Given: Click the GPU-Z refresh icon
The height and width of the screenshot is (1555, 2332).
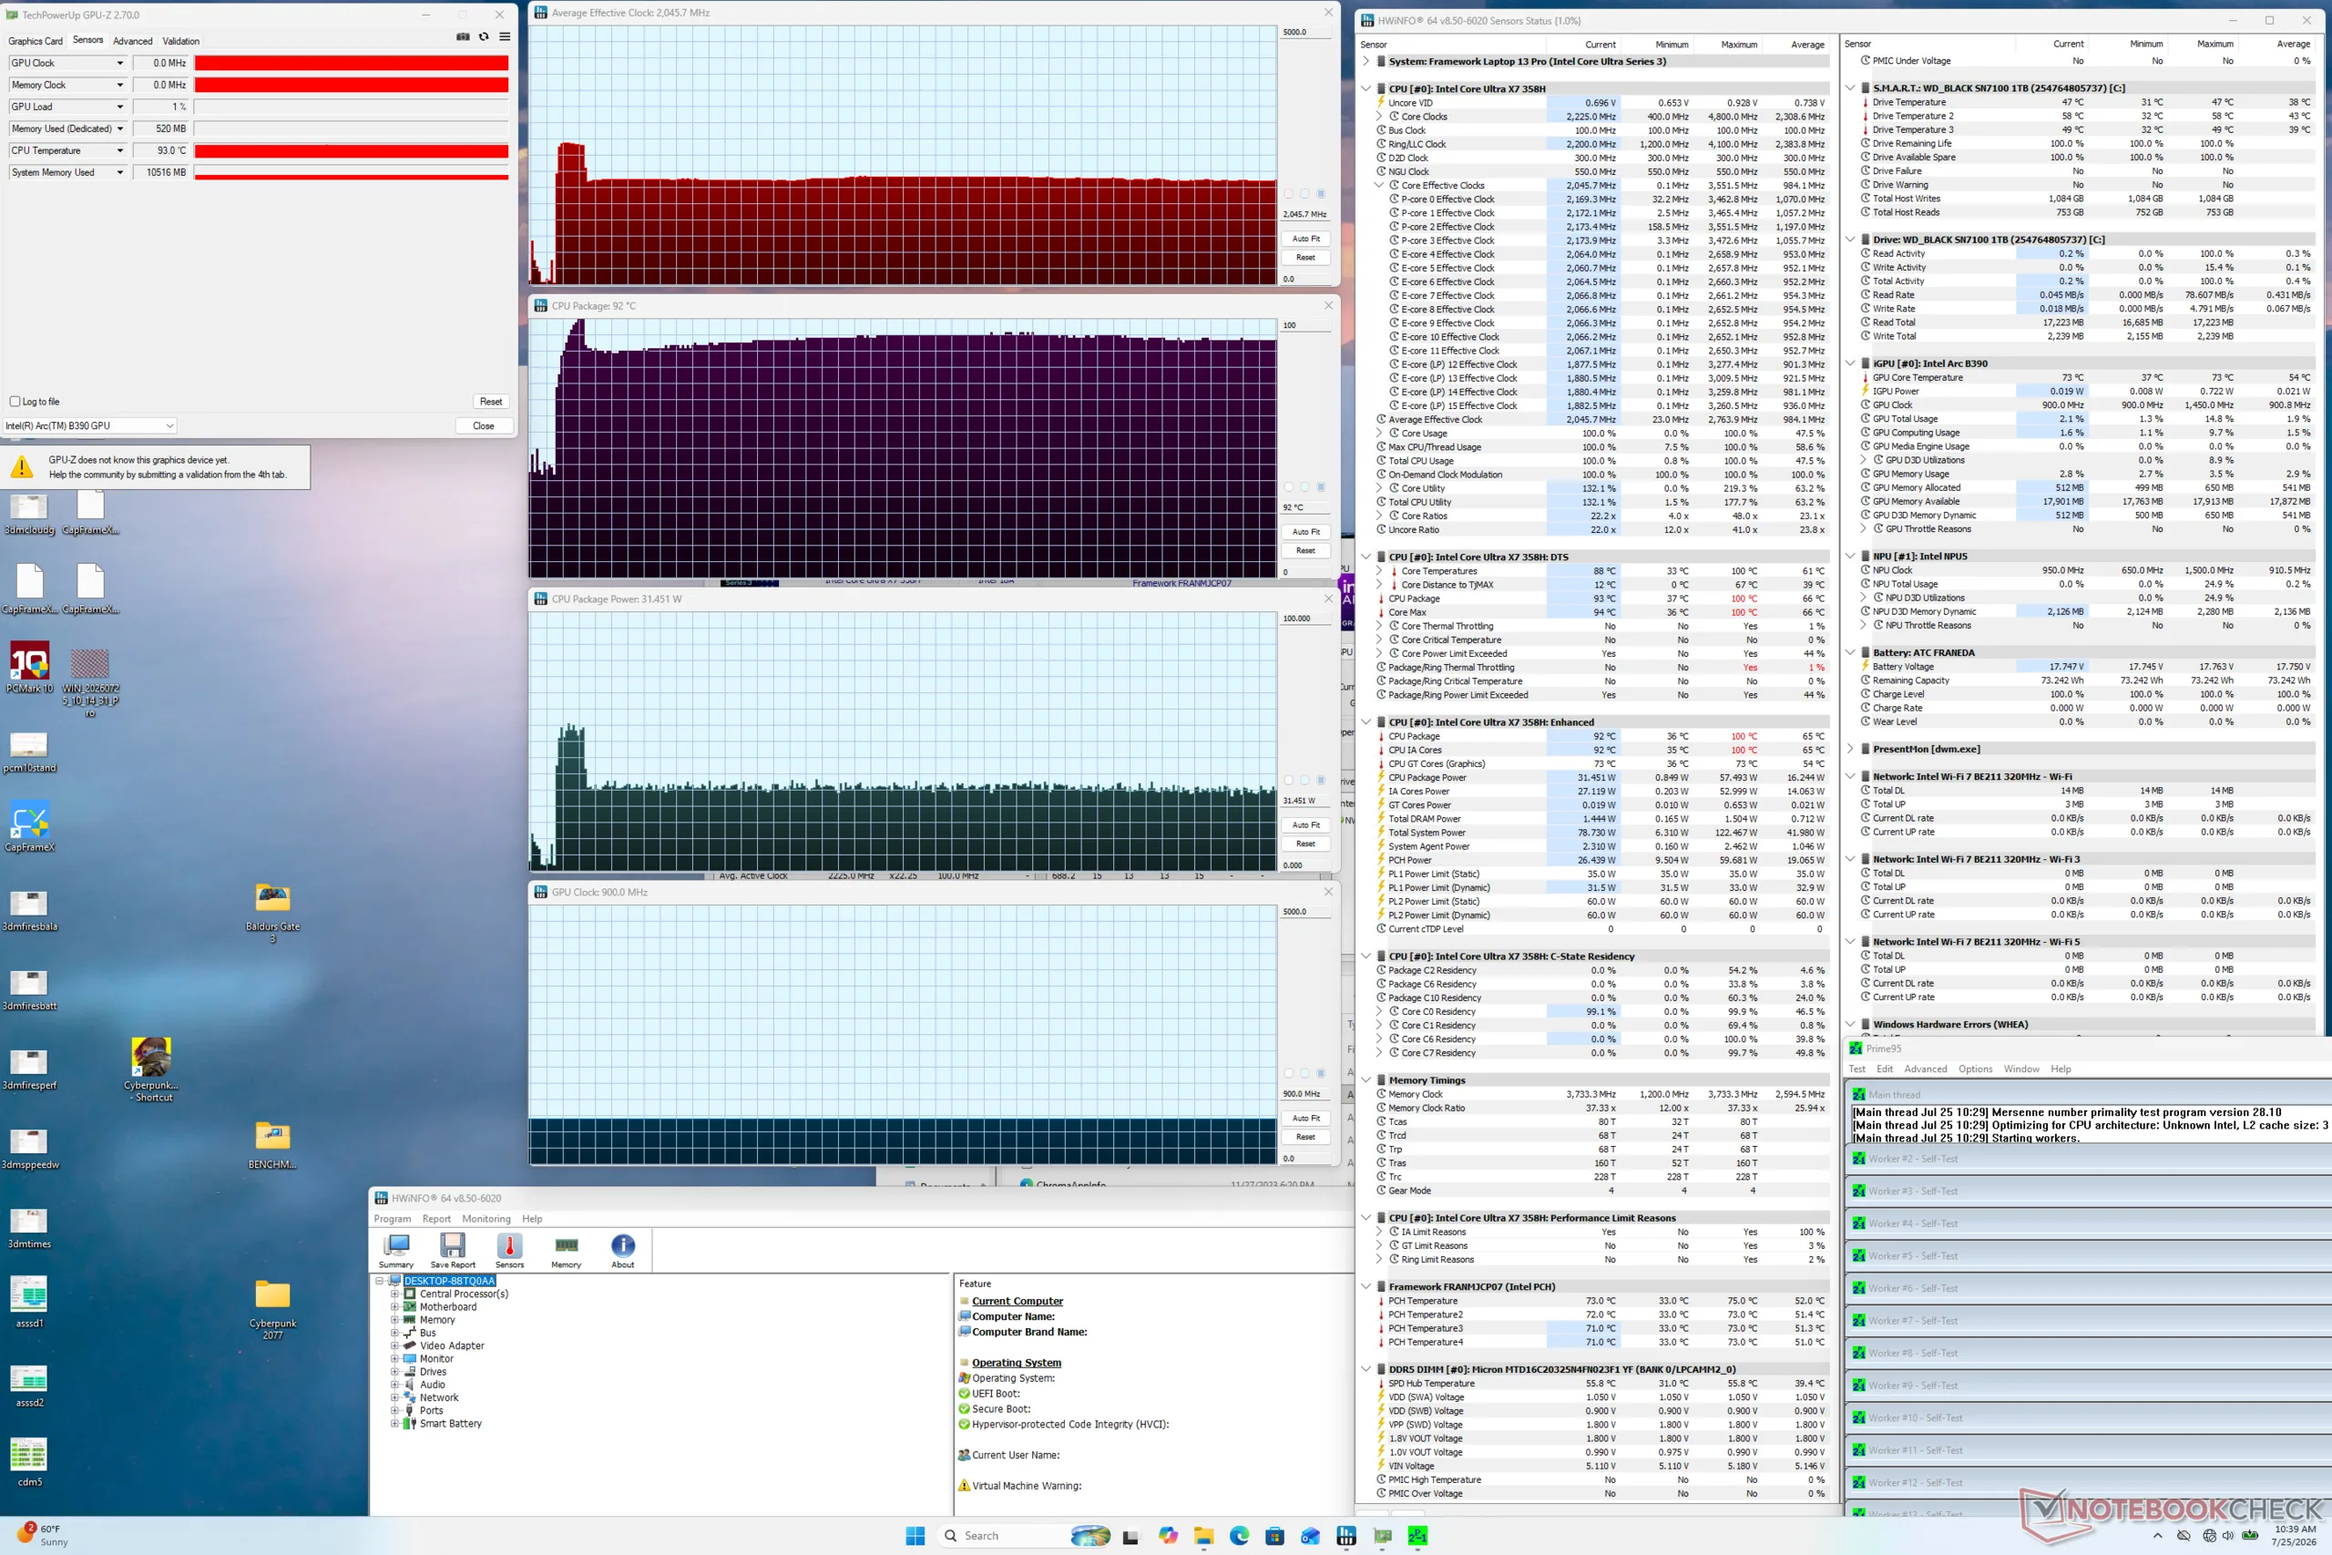Looking at the screenshot, I should coord(484,36).
